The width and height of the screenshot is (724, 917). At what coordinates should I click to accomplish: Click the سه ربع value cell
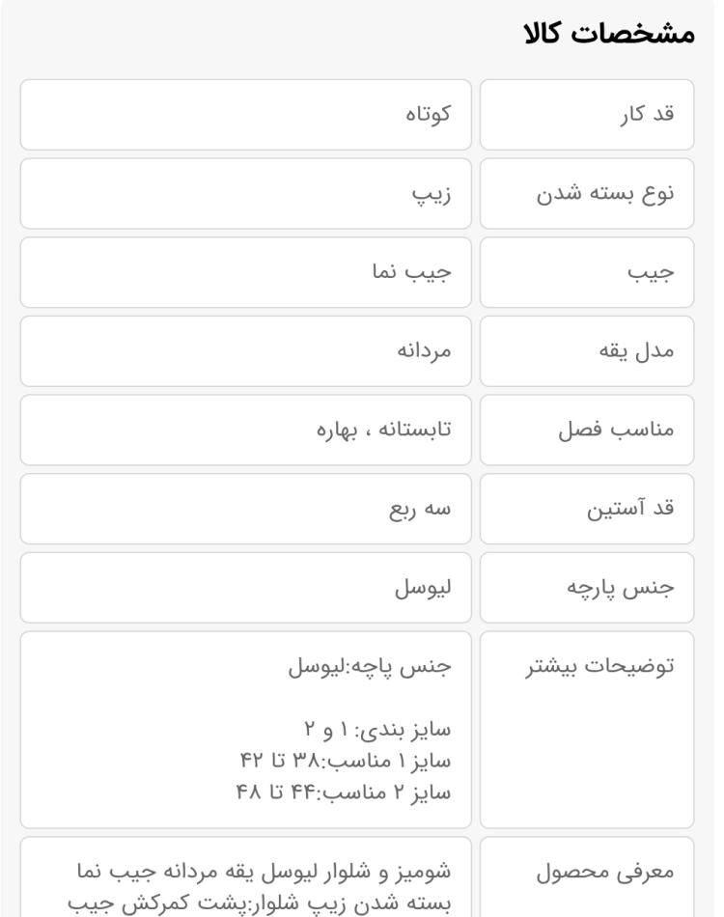tap(245, 509)
